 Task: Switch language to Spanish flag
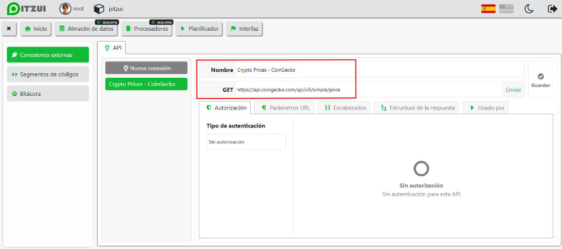tap(488, 9)
